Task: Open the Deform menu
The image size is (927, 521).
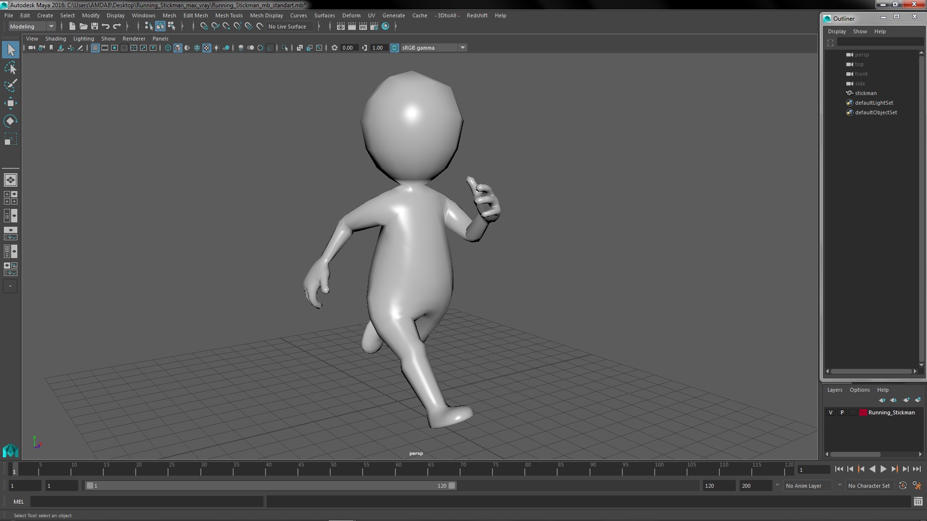Action: [351, 15]
